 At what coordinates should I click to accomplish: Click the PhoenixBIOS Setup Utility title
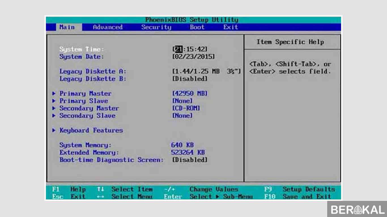(x=192, y=20)
